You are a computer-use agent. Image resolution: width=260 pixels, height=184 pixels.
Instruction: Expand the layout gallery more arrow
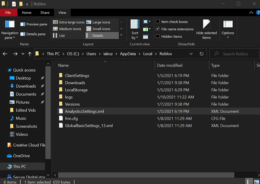point(121,35)
